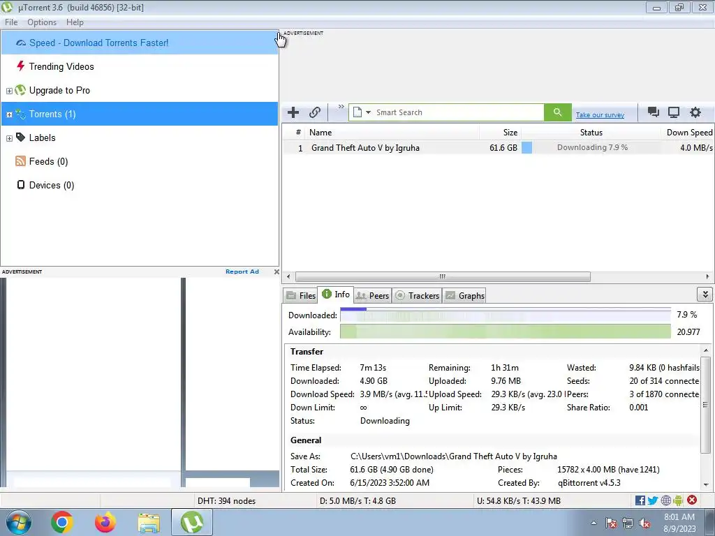Click the globe icon in status bar
The width and height of the screenshot is (715, 536).
pyautogui.click(x=665, y=500)
